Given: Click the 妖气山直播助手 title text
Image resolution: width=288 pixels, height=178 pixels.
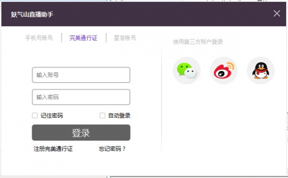Looking at the screenshot, I should (32, 14).
